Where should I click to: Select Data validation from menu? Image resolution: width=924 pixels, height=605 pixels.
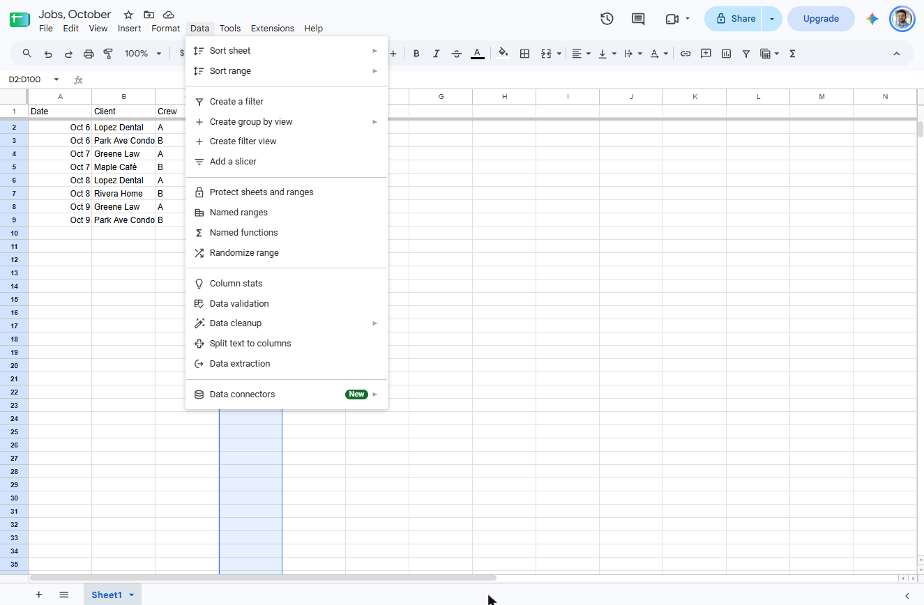(x=287, y=304)
